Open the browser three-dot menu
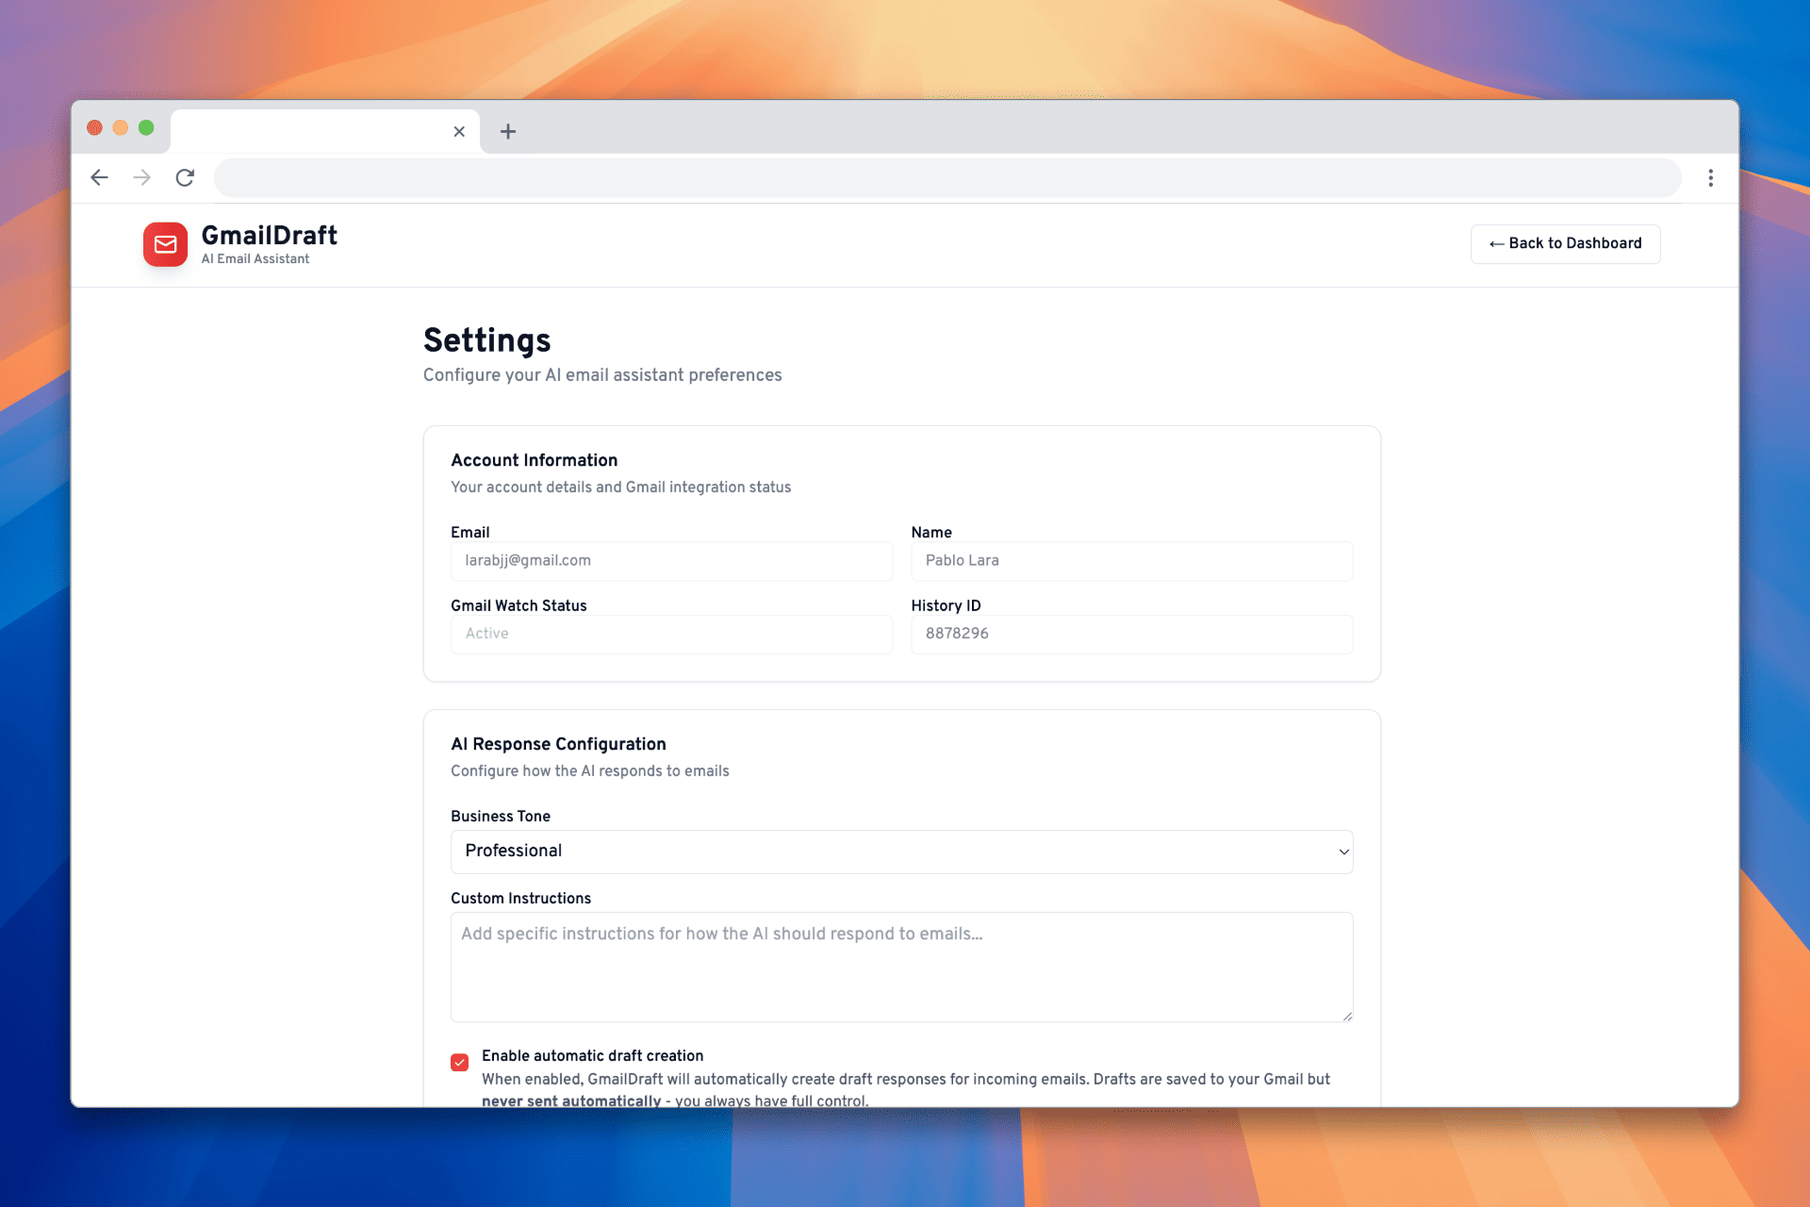The width and height of the screenshot is (1810, 1207). [x=1710, y=178]
